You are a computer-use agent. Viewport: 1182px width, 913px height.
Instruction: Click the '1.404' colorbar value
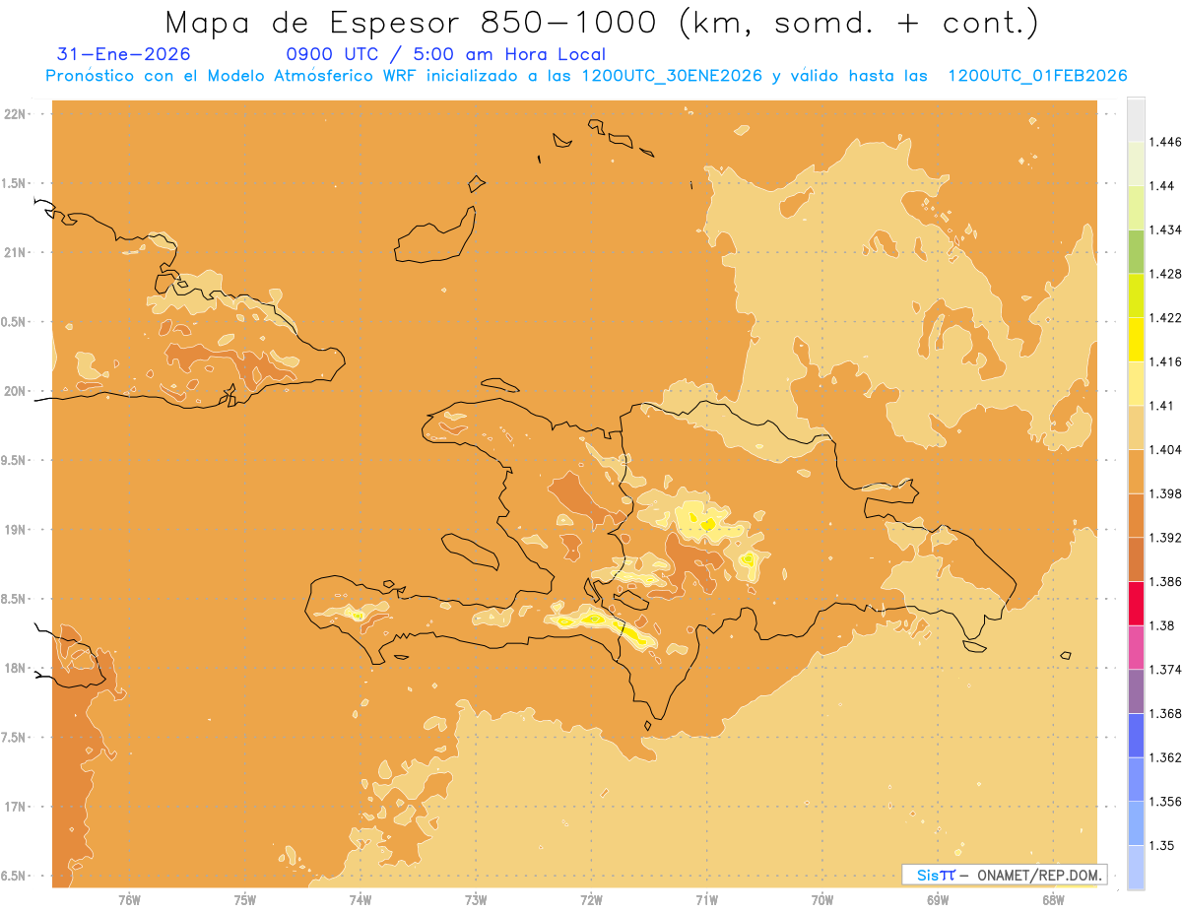pyautogui.click(x=1165, y=450)
